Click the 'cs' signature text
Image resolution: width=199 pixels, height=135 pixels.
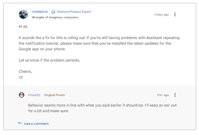[x=21, y=77]
